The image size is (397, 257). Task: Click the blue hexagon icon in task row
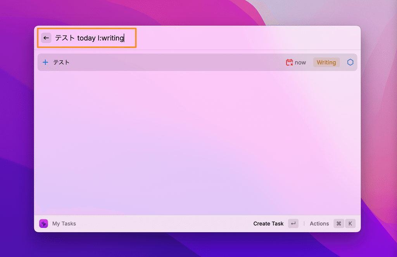[x=350, y=62]
